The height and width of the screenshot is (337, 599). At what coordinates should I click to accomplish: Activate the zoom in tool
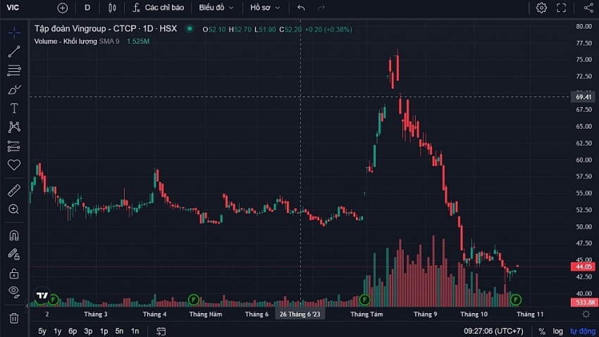(x=14, y=209)
